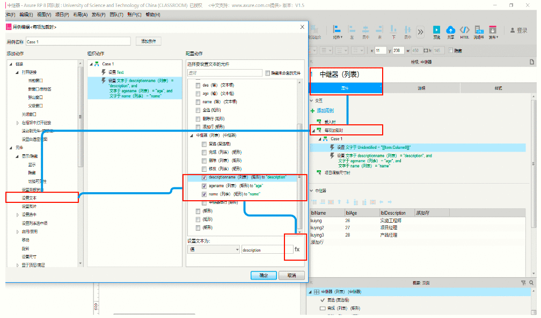
Task: Click the 查找 search field
Action: 225,73
